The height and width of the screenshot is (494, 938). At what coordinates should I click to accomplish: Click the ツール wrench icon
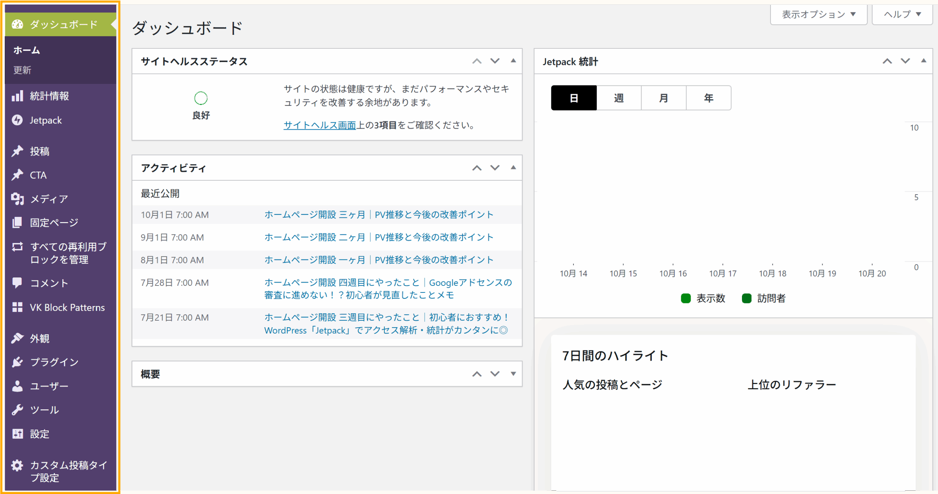coord(17,410)
